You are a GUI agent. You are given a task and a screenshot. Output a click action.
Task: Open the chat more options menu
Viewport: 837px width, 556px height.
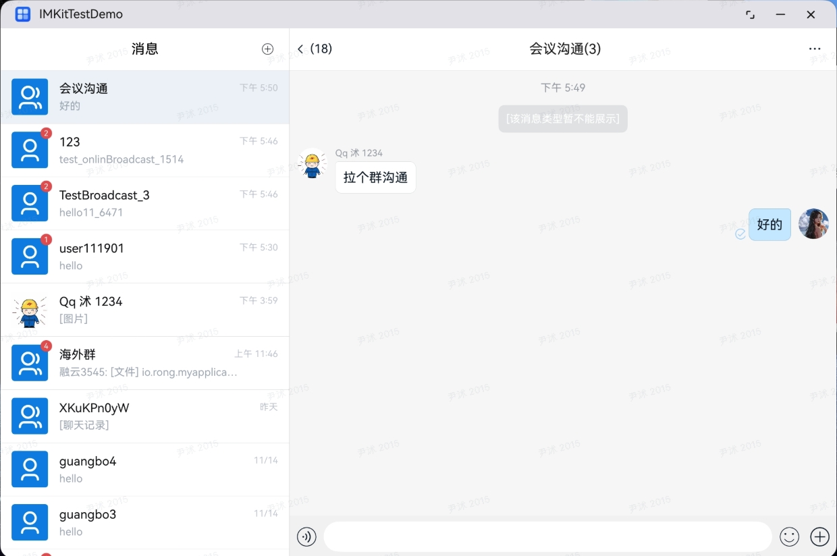pyautogui.click(x=815, y=49)
